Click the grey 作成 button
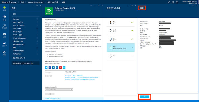This screenshot has height=102, width=199. point(50,94)
